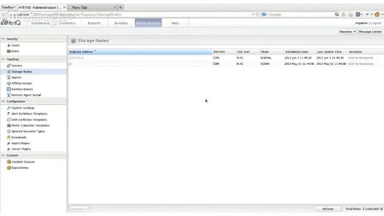Open the Message Center
Viewport: 384px width, 216px height.
click(x=370, y=32)
